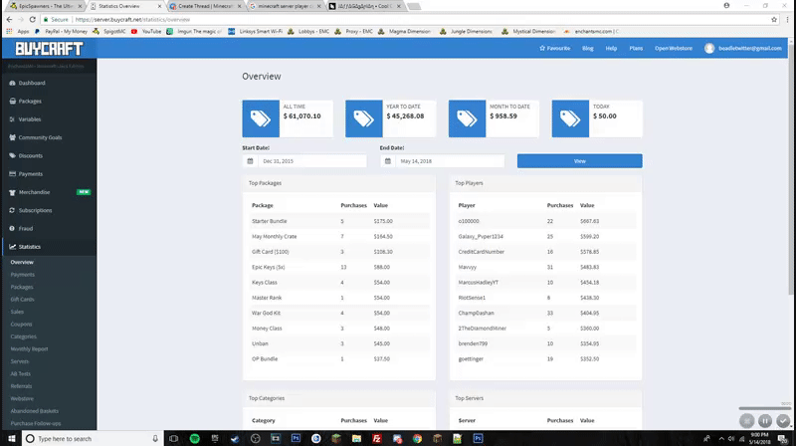Click the Start Date input field
Image resolution: width=796 pixels, height=446 pixels.
pos(311,161)
